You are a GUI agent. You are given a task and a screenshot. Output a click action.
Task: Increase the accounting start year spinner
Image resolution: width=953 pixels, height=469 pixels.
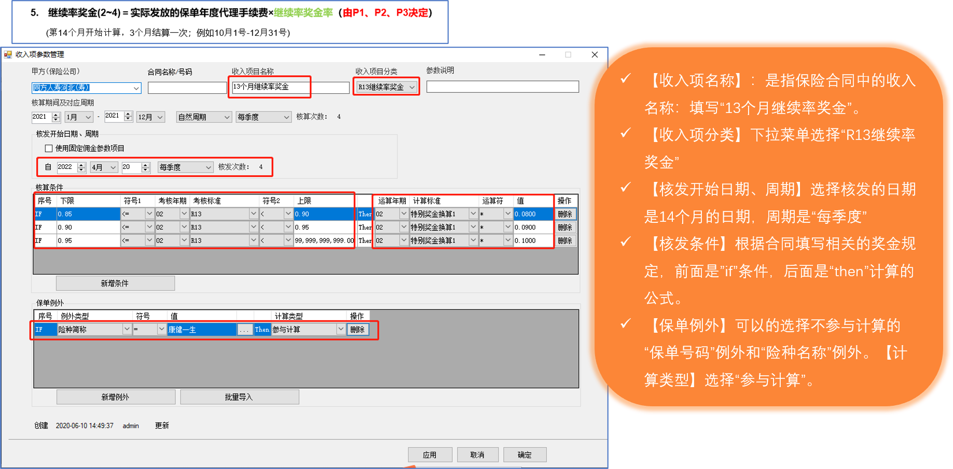56,115
